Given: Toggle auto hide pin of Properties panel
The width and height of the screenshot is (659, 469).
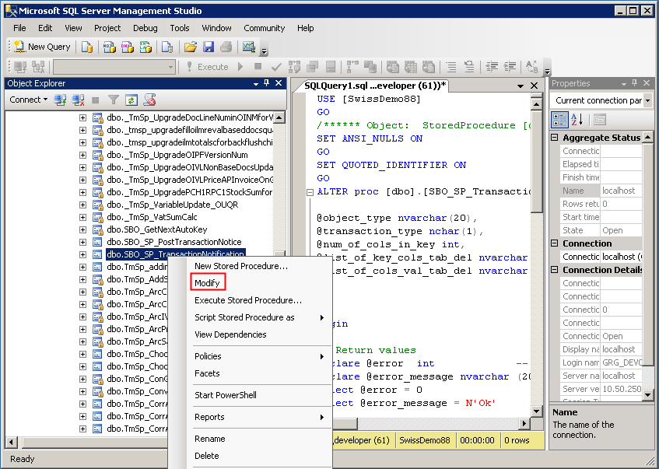Looking at the screenshot, I should pyautogui.click(x=635, y=83).
